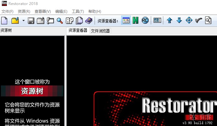Open the 查看器(V) menu

(x=43, y=11)
